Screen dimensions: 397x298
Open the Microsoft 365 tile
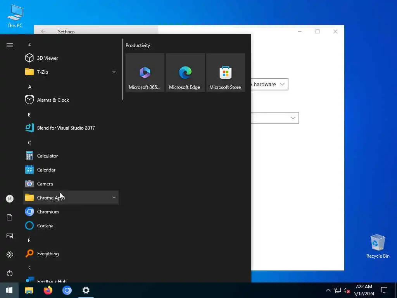pyautogui.click(x=145, y=73)
